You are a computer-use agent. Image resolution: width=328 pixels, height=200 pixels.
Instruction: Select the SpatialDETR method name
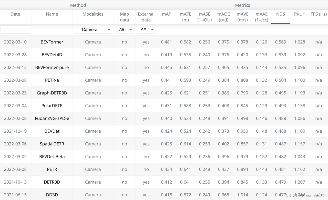(52, 144)
